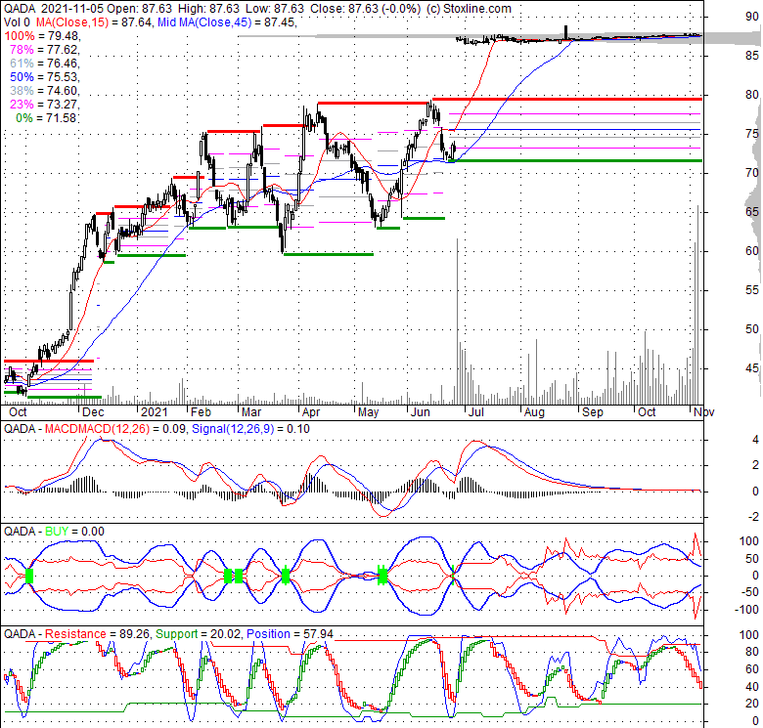Click the '-50' label on BUY panel axis
This screenshot has height=728, width=763.
click(x=750, y=592)
